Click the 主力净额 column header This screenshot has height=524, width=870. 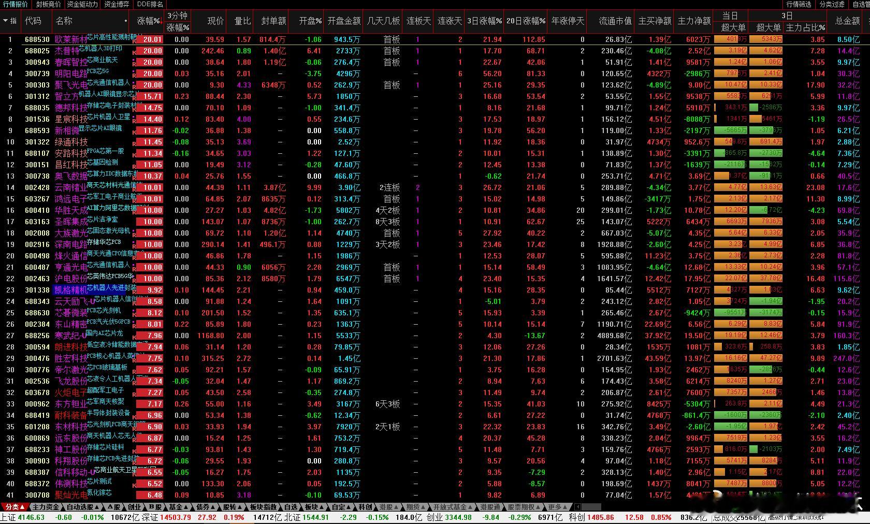click(694, 21)
